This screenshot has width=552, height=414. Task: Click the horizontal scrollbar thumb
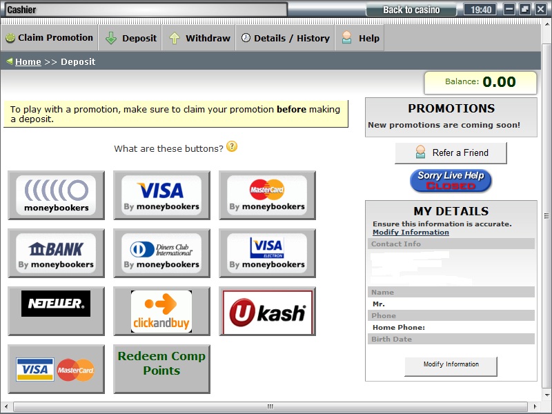(x=270, y=406)
